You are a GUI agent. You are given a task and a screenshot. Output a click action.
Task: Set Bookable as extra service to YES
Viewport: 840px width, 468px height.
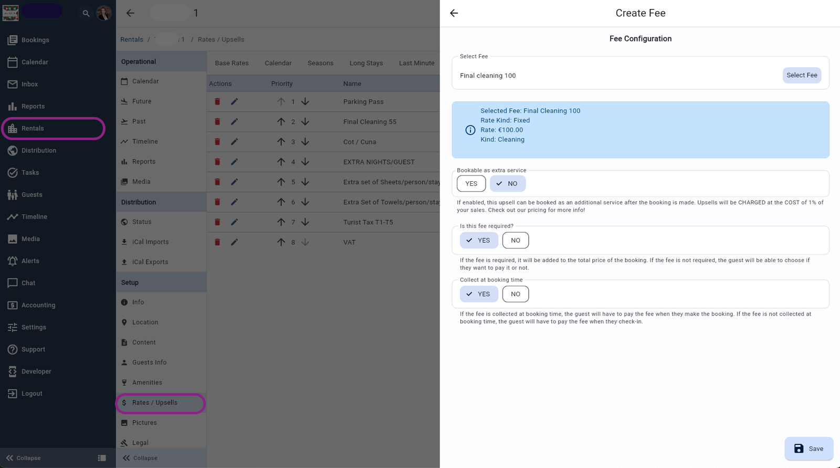click(471, 184)
